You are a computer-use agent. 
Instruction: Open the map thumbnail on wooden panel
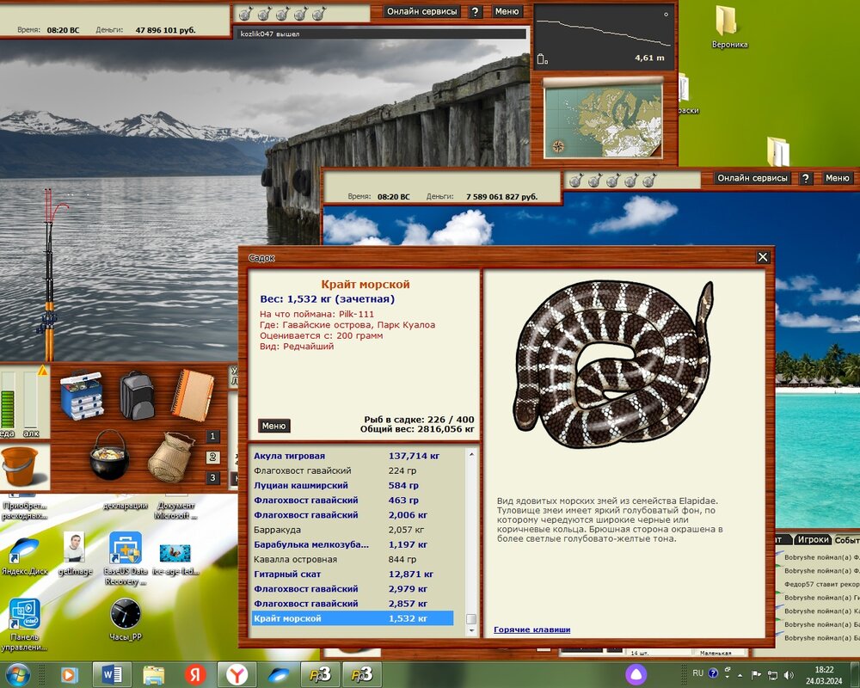603,120
